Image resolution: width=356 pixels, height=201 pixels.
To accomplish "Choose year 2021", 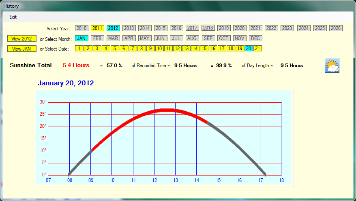I will click(x=255, y=28).
